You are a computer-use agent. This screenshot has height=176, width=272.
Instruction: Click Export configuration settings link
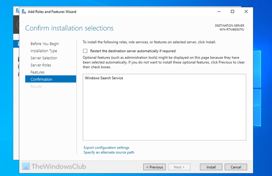[x=106, y=148]
